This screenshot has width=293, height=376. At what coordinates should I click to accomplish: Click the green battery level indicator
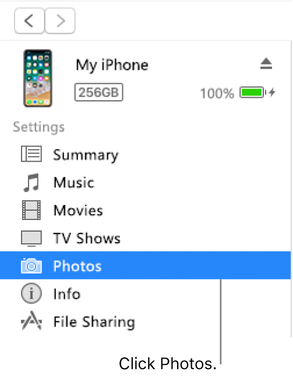click(253, 93)
